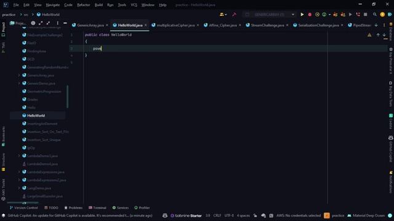The height and width of the screenshot is (221, 394).
Task: Toggle the Structure tool window
Action: pyautogui.click(x=3, y=162)
